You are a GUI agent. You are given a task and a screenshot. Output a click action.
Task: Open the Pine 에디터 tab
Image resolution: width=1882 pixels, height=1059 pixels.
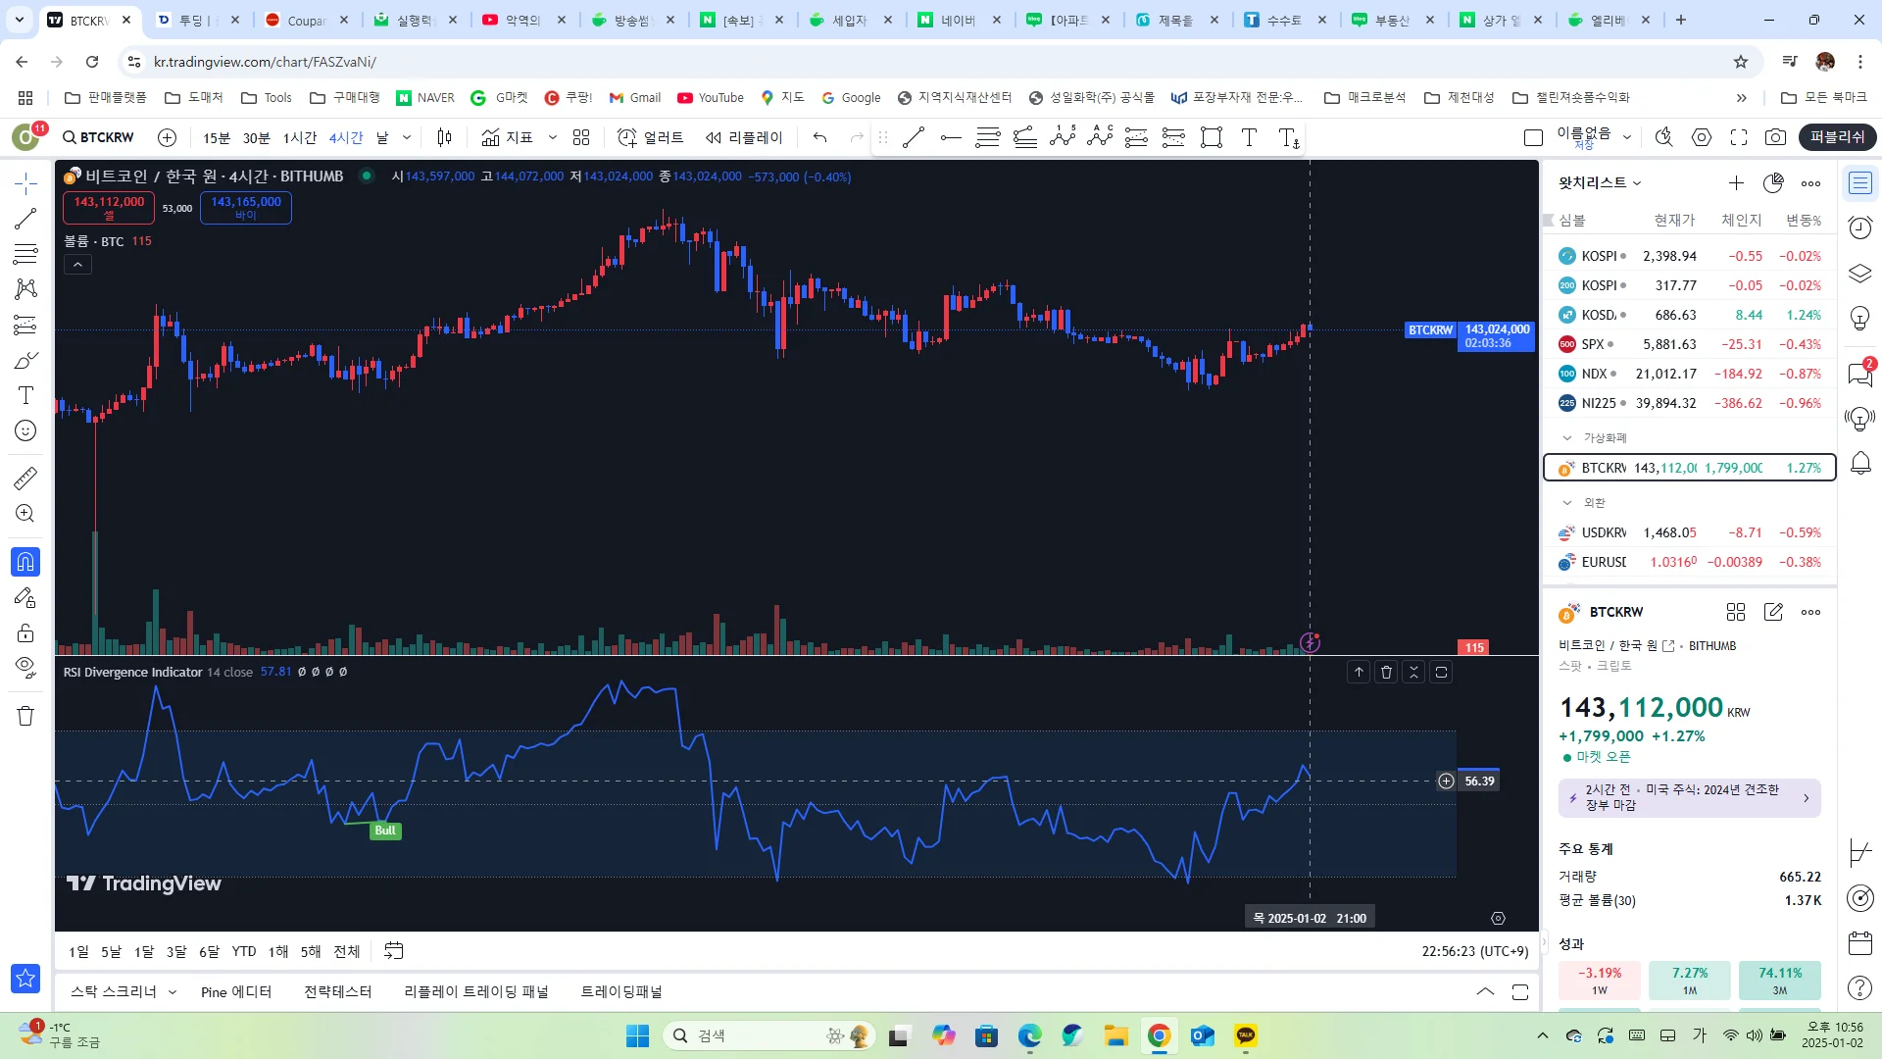tap(235, 992)
